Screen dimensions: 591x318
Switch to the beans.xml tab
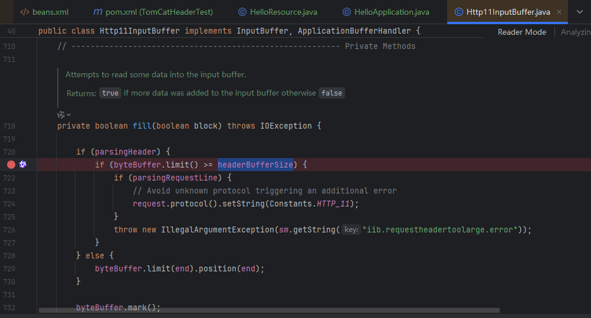tap(44, 12)
